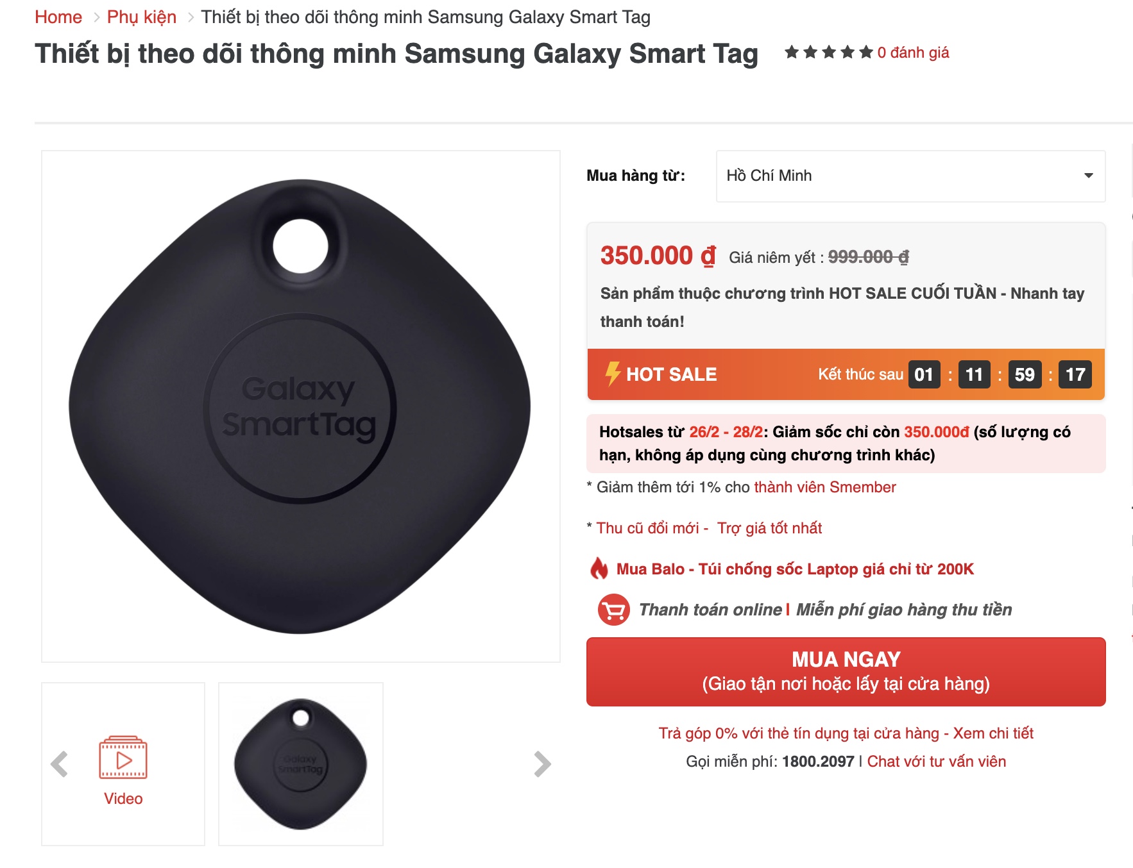Expand the Hồ Chí Minh city dropdown
The width and height of the screenshot is (1133, 868).
pos(910,176)
